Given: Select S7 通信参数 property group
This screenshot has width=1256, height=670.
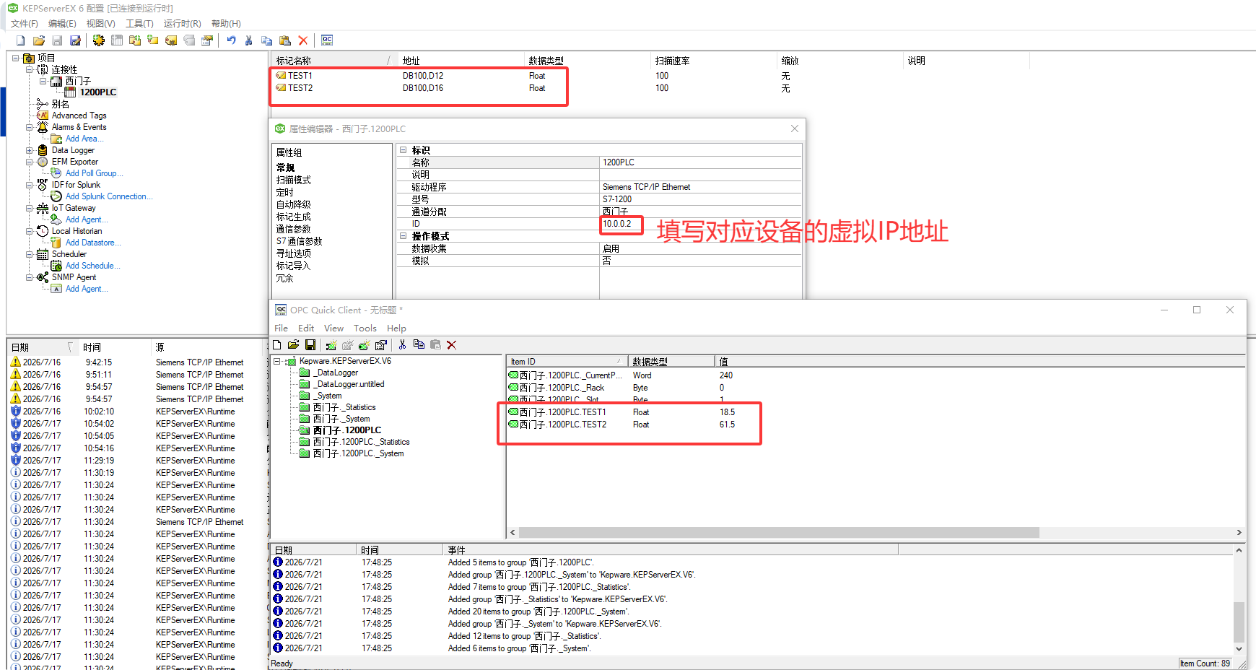Looking at the screenshot, I should point(300,241).
